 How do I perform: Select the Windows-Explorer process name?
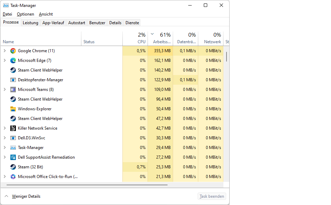[34, 109]
